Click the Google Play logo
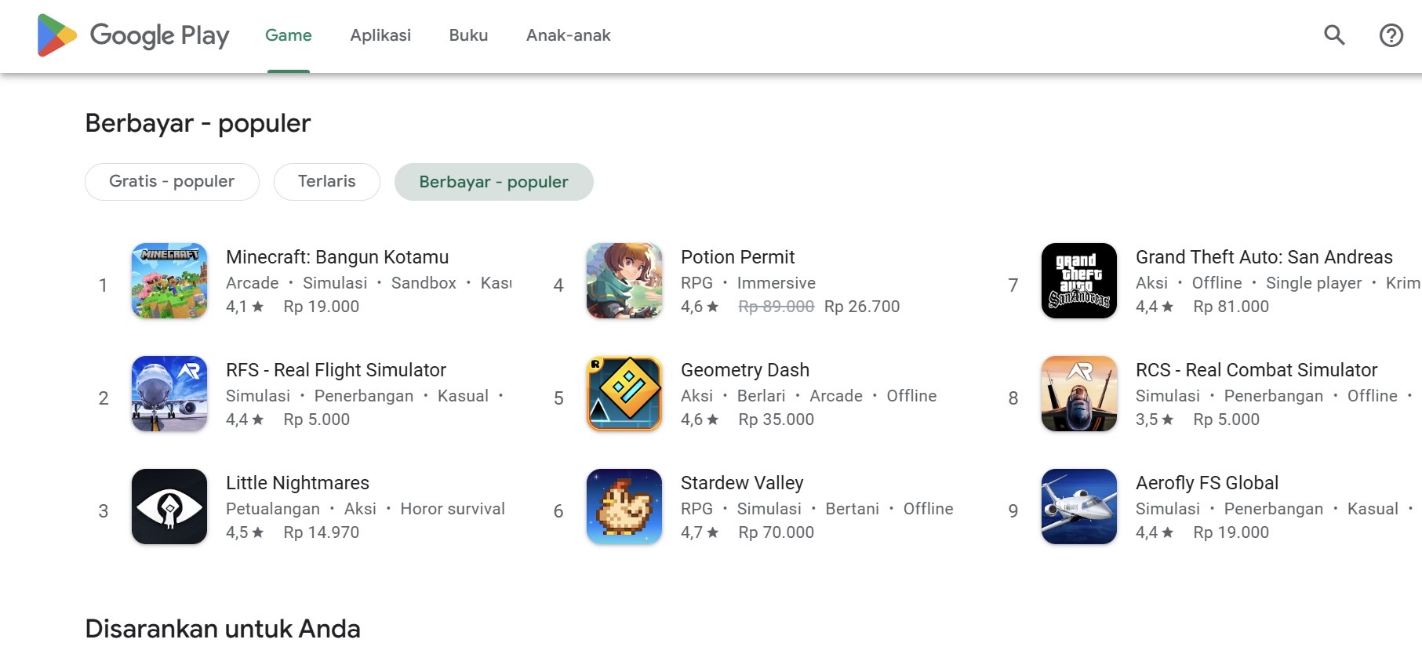 133,35
